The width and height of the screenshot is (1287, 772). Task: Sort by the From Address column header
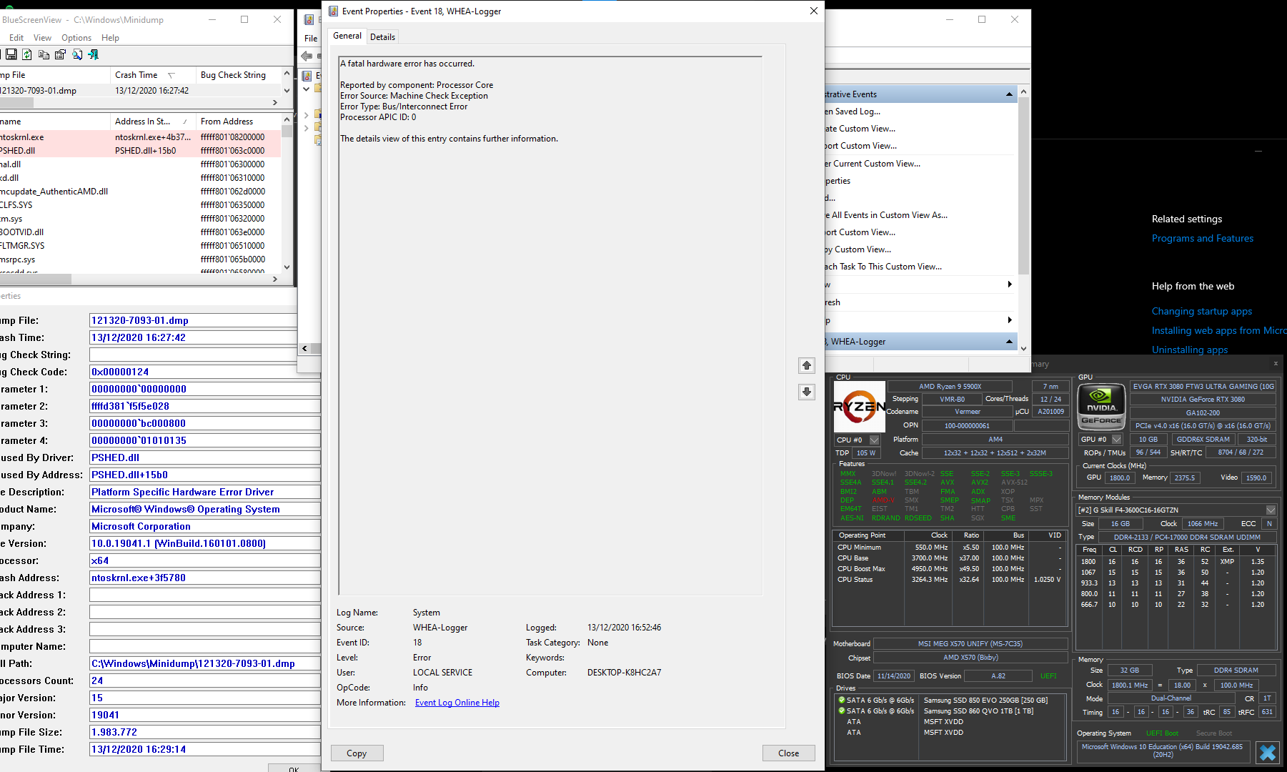click(x=239, y=122)
